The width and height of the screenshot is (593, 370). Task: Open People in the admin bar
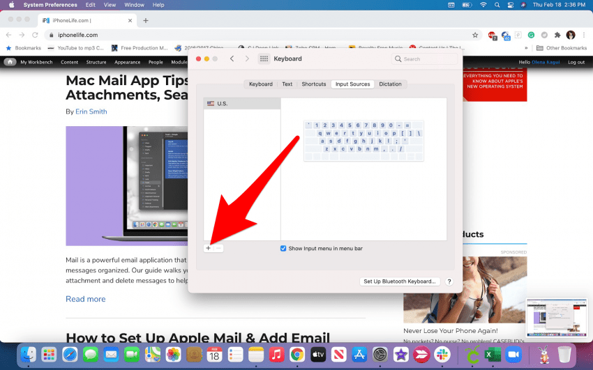pyautogui.click(x=156, y=62)
